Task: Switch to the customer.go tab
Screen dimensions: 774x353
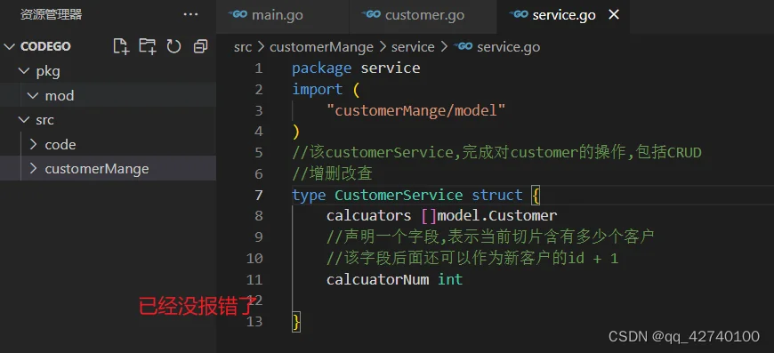Action: [x=423, y=15]
